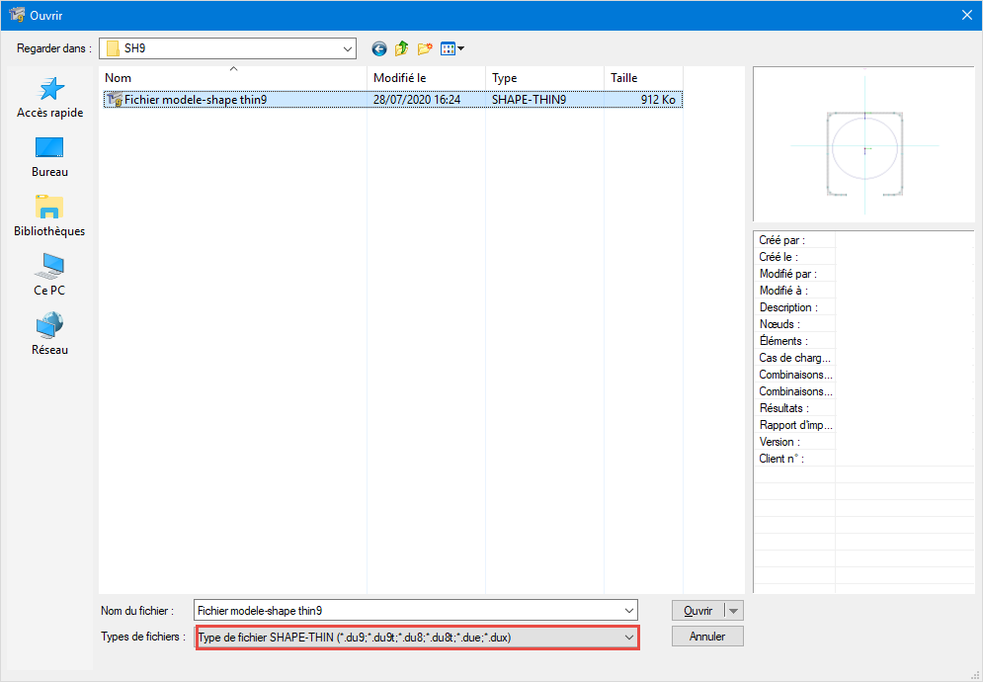
Task: Click the Annuler button
Action: coord(707,636)
